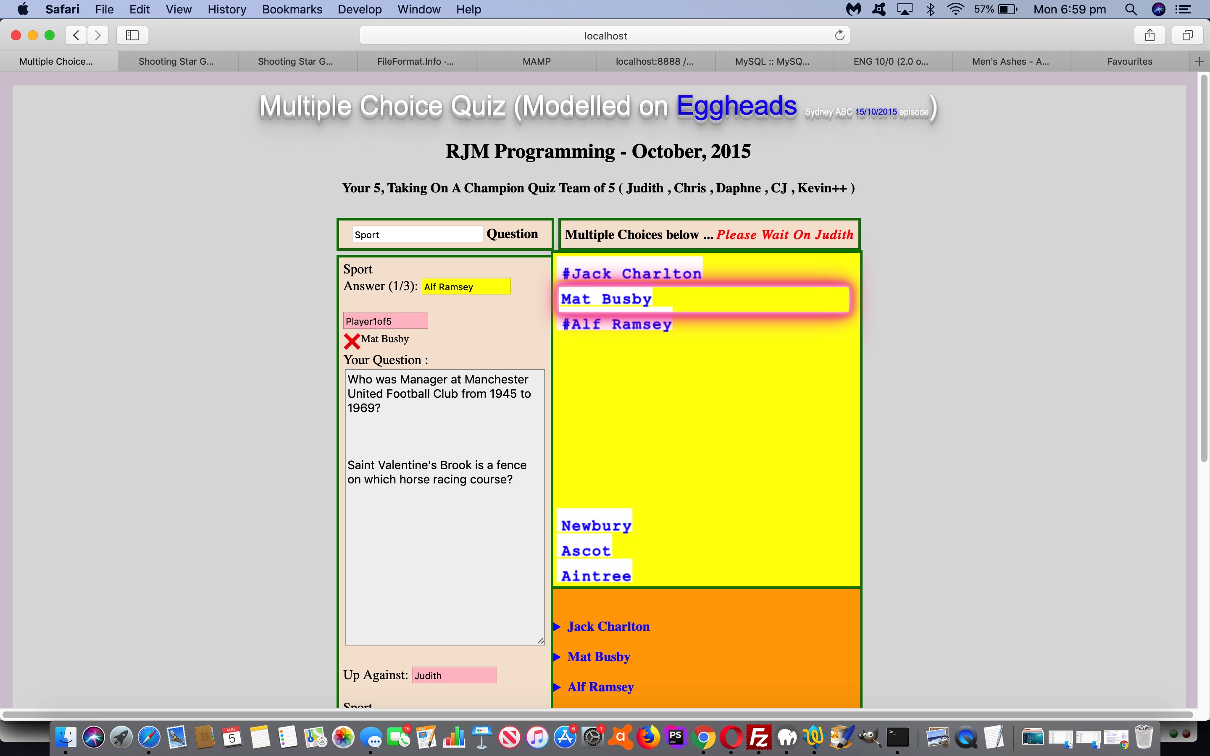
Task: Launch Google Chrome from the Dock
Action: (703, 737)
